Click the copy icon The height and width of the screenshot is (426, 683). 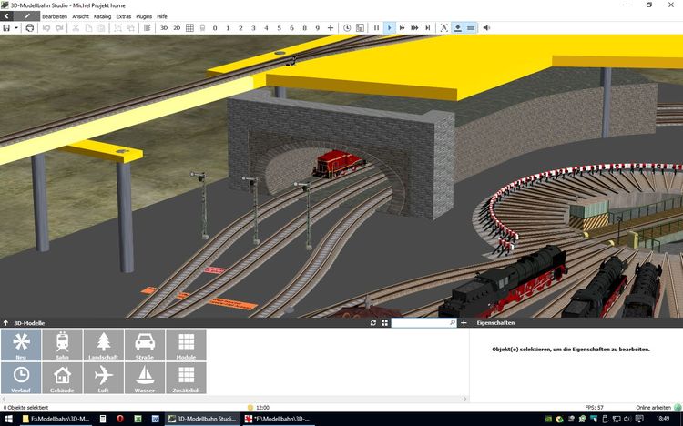click(88, 28)
